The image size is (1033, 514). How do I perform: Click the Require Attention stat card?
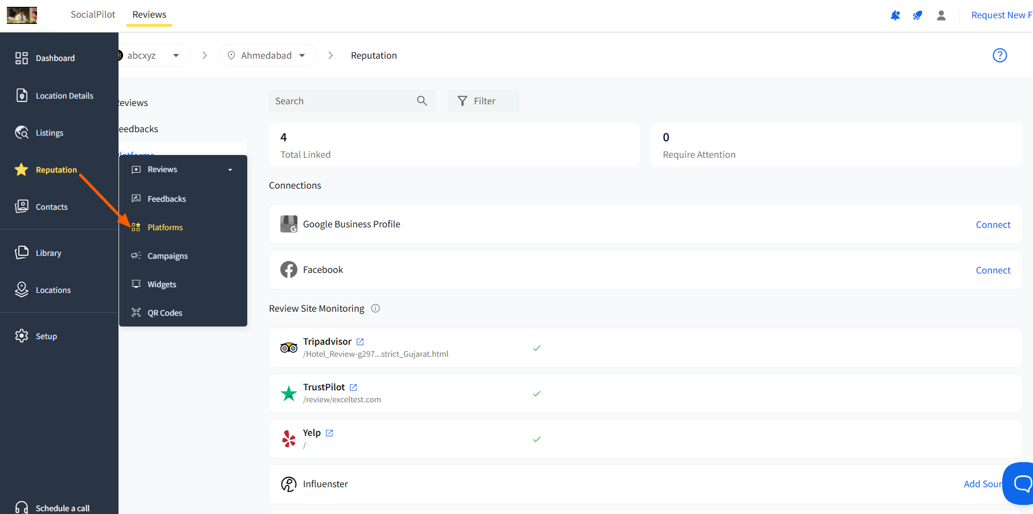[836, 145]
